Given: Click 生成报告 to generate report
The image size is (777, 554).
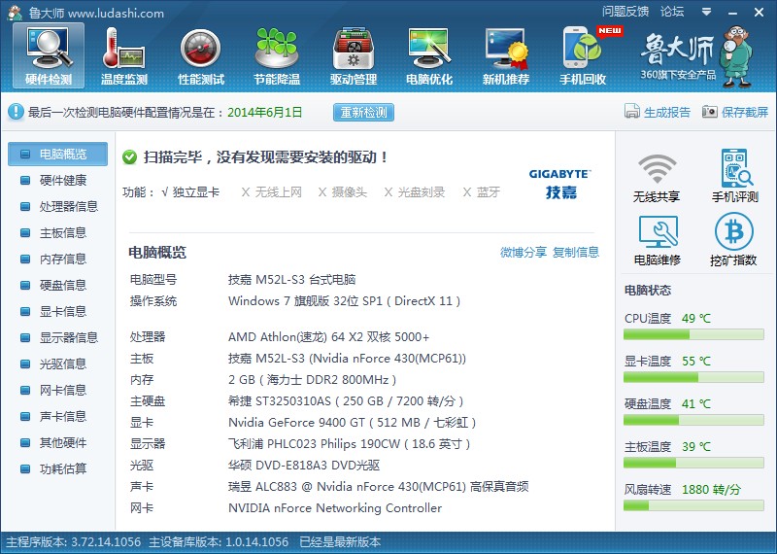Looking at the screenshot, I should tap(658, 112).
